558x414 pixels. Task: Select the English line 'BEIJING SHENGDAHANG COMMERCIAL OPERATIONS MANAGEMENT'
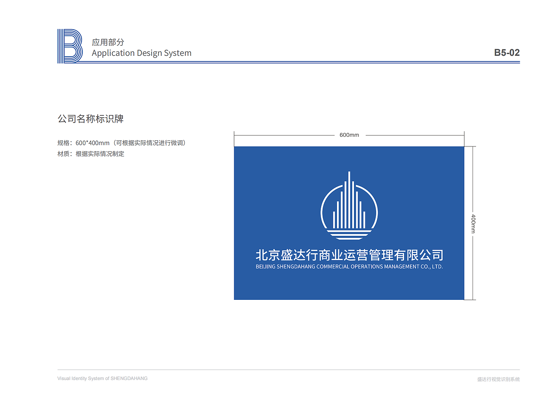coord(337,267)
